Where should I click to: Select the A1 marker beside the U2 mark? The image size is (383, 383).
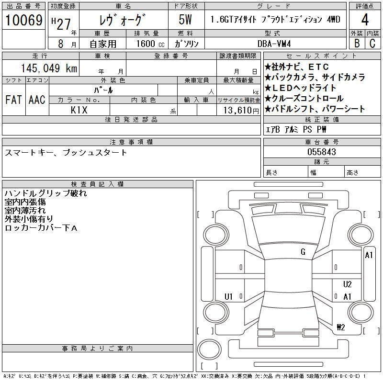347,297
